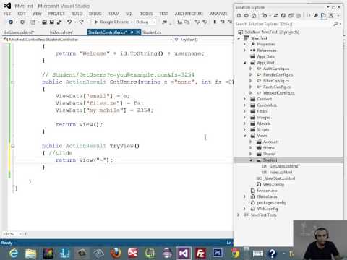Image resolution: width=347 pixels, height=260 pixels.
Task: Open the SQL menu
Action: 129,14
